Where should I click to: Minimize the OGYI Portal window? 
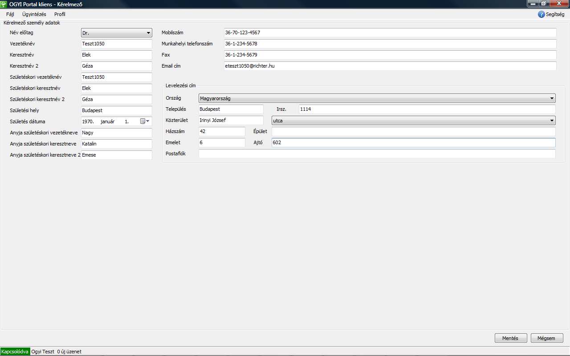point(533,4)
